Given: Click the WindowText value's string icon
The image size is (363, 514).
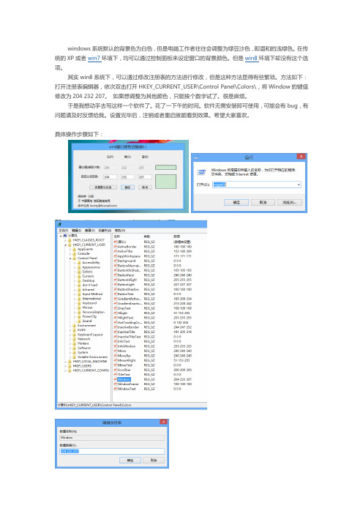Looking at the screenshot, I should tap(116, 389).
